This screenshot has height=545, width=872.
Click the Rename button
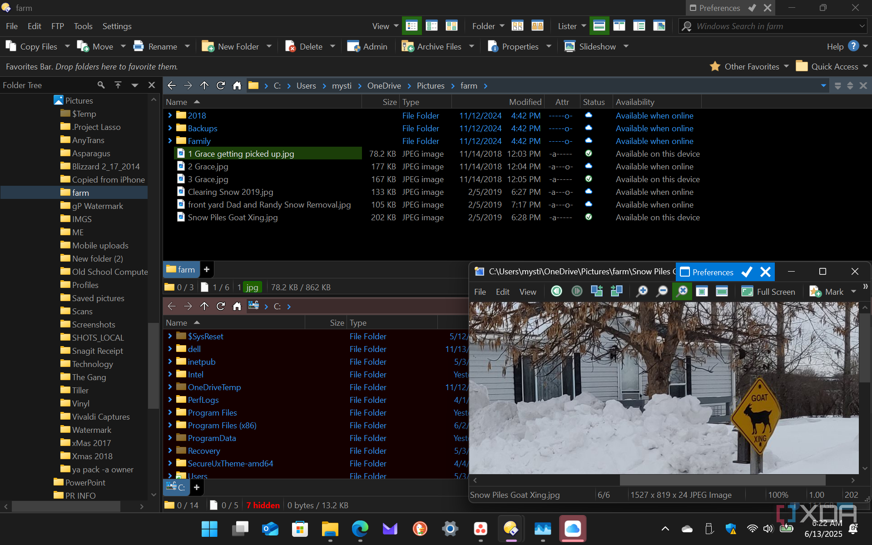(x=156, y=46)
